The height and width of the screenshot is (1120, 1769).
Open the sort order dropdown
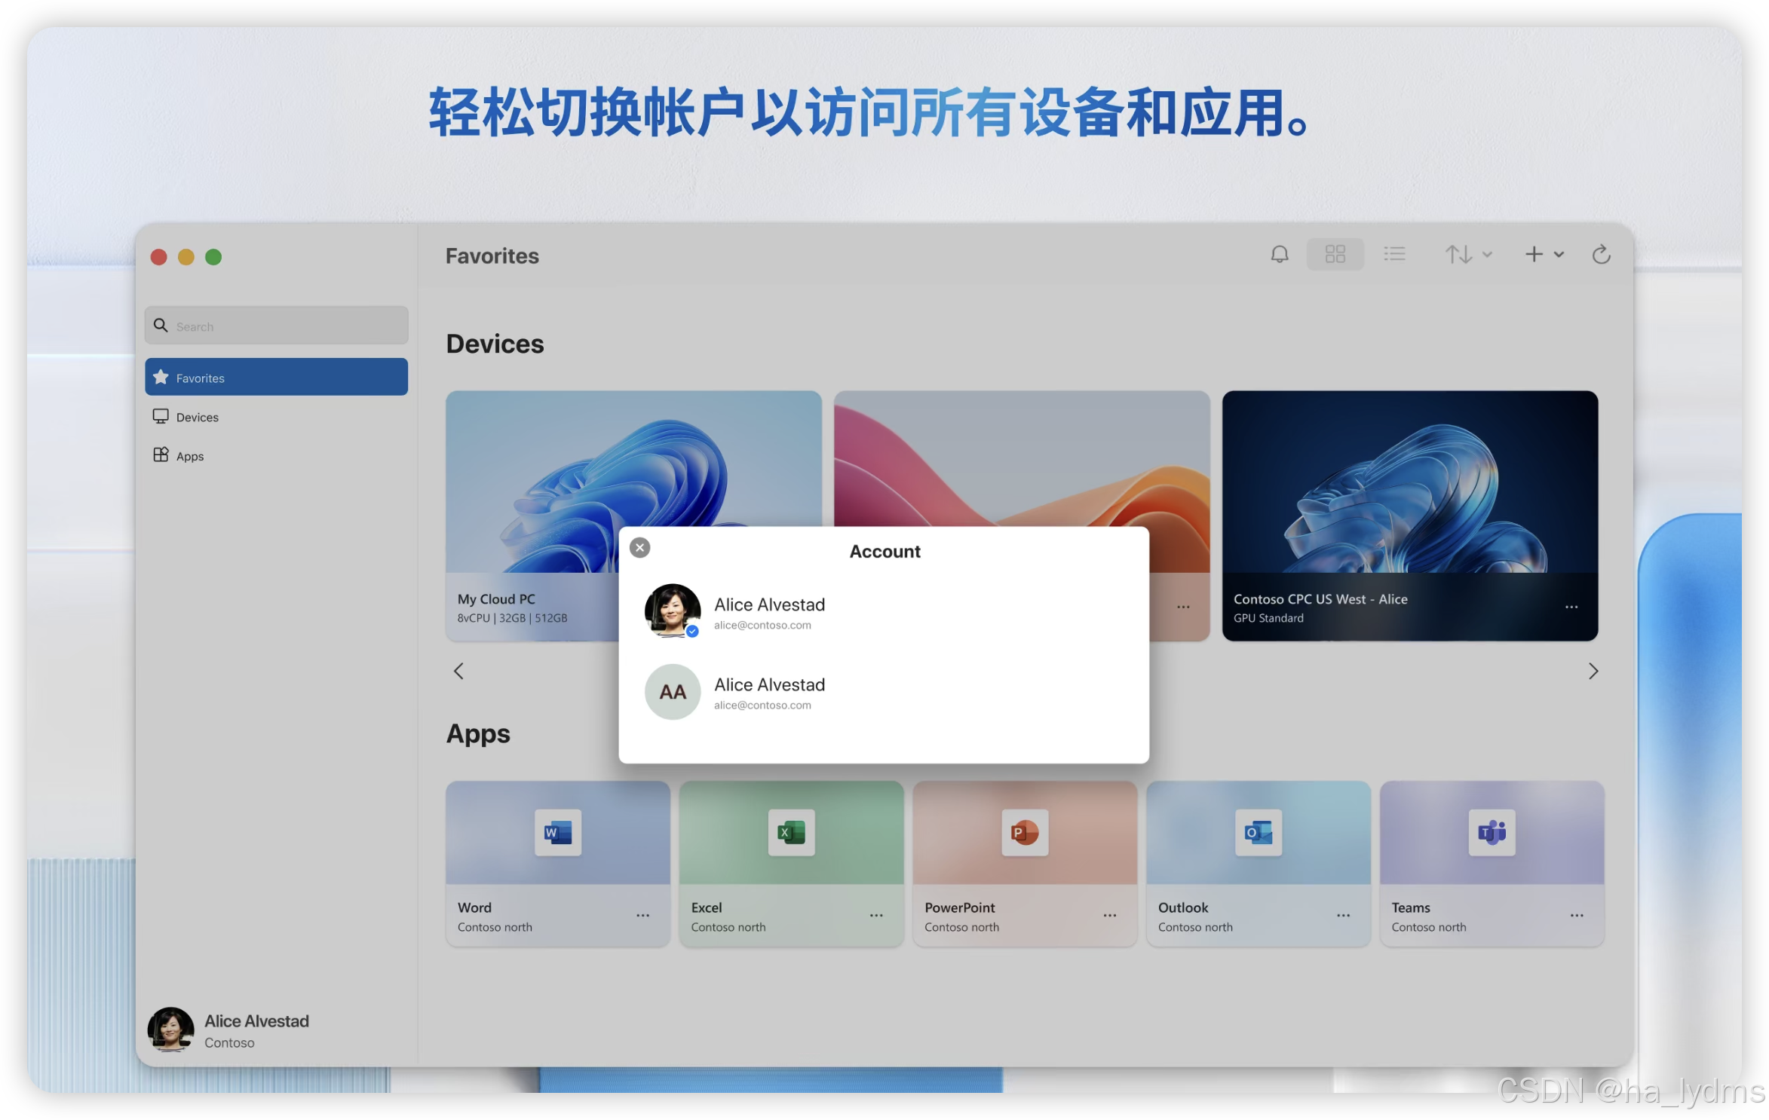tap(1467, 255)
